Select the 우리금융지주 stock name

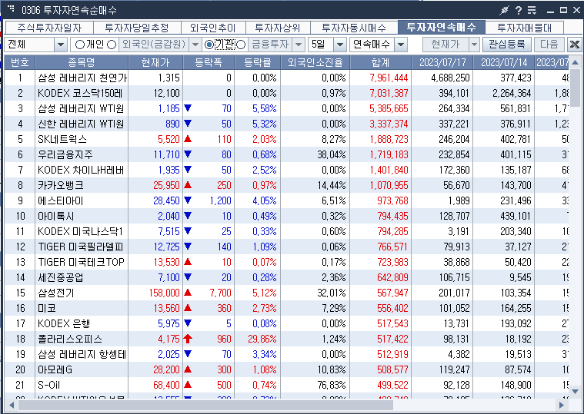(x=65, y=154)
